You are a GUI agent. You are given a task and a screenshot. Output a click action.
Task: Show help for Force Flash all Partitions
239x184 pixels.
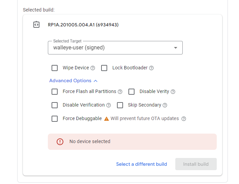pos(120,92)
